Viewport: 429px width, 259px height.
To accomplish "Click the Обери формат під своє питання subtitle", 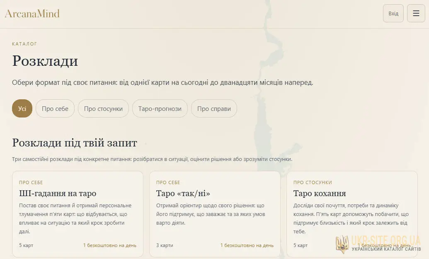I will (162, 82).
